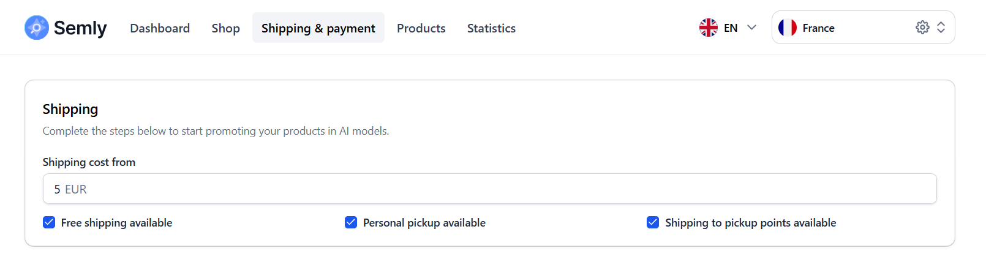
Task: Click the UK flag language icon
Action: 709,28
